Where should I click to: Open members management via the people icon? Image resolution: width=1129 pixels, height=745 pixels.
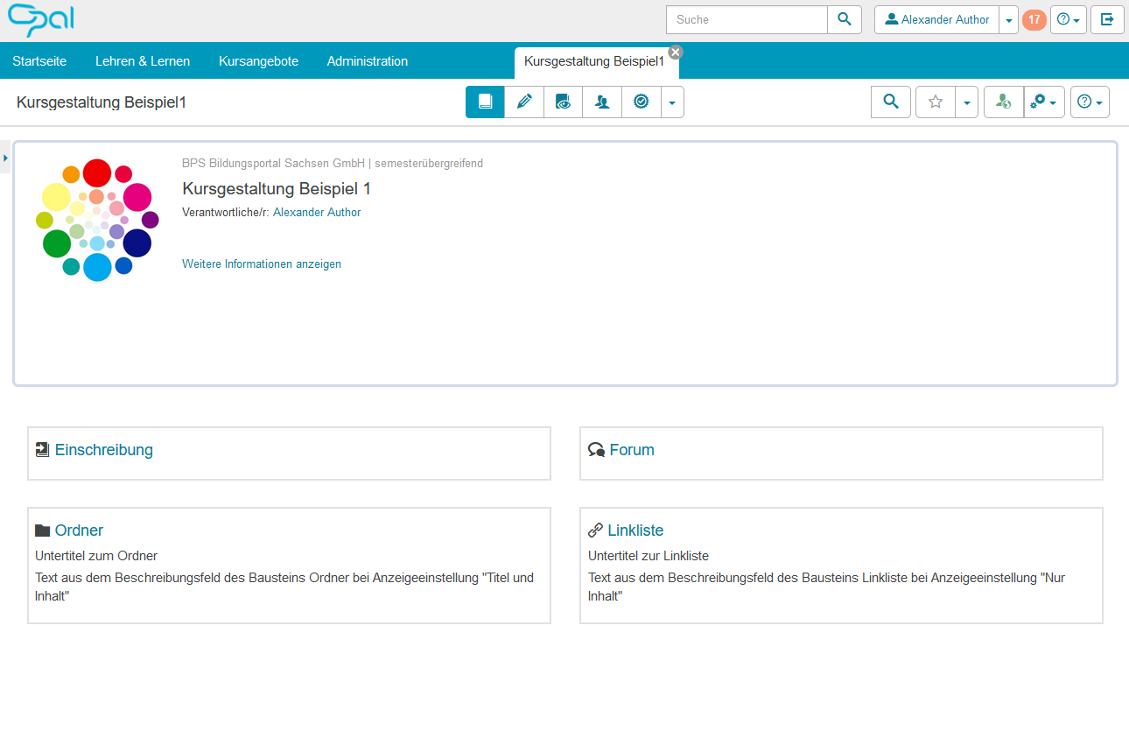click(x=601, y=102)
